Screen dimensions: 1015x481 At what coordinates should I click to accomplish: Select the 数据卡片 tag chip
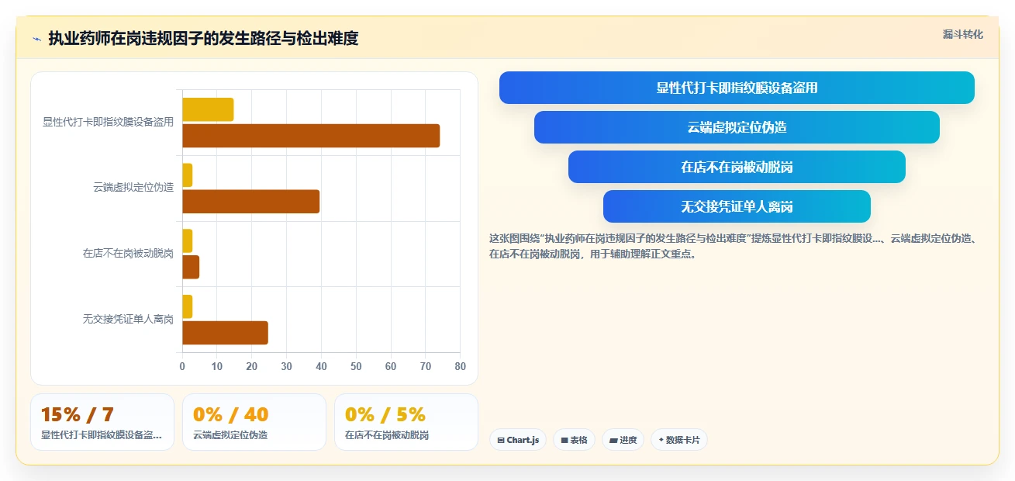[x=679, y=440]
